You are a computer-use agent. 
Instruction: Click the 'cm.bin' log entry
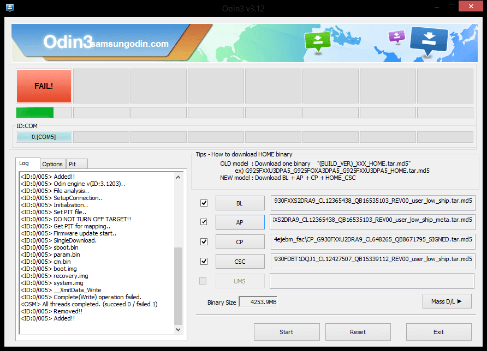(x=45, y=262)
